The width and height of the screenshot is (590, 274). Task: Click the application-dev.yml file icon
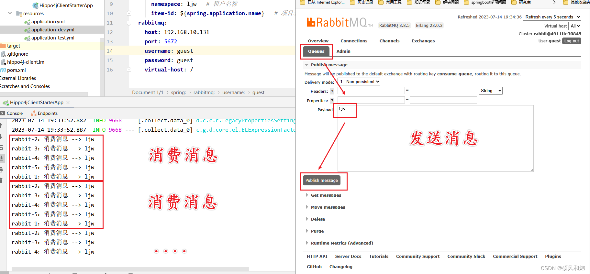(x=27, y=30)
